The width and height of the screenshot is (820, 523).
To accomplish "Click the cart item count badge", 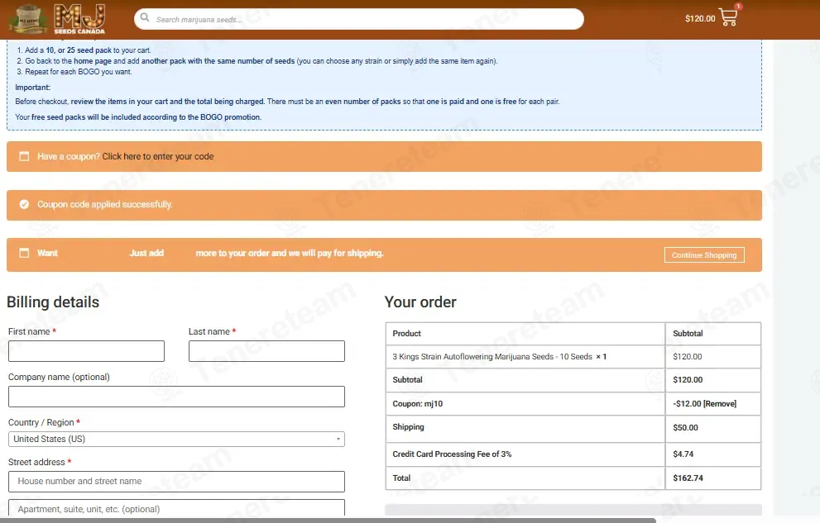I will point(738,7).
